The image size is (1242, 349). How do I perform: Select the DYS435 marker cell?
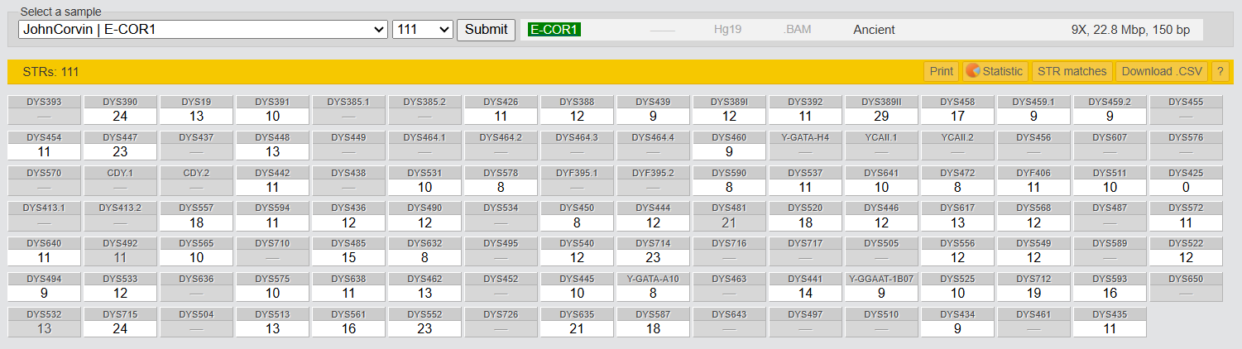[x=1110, y=323]
